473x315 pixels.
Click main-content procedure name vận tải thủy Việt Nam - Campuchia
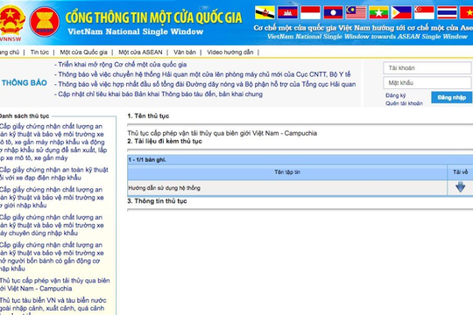point(222,133)
